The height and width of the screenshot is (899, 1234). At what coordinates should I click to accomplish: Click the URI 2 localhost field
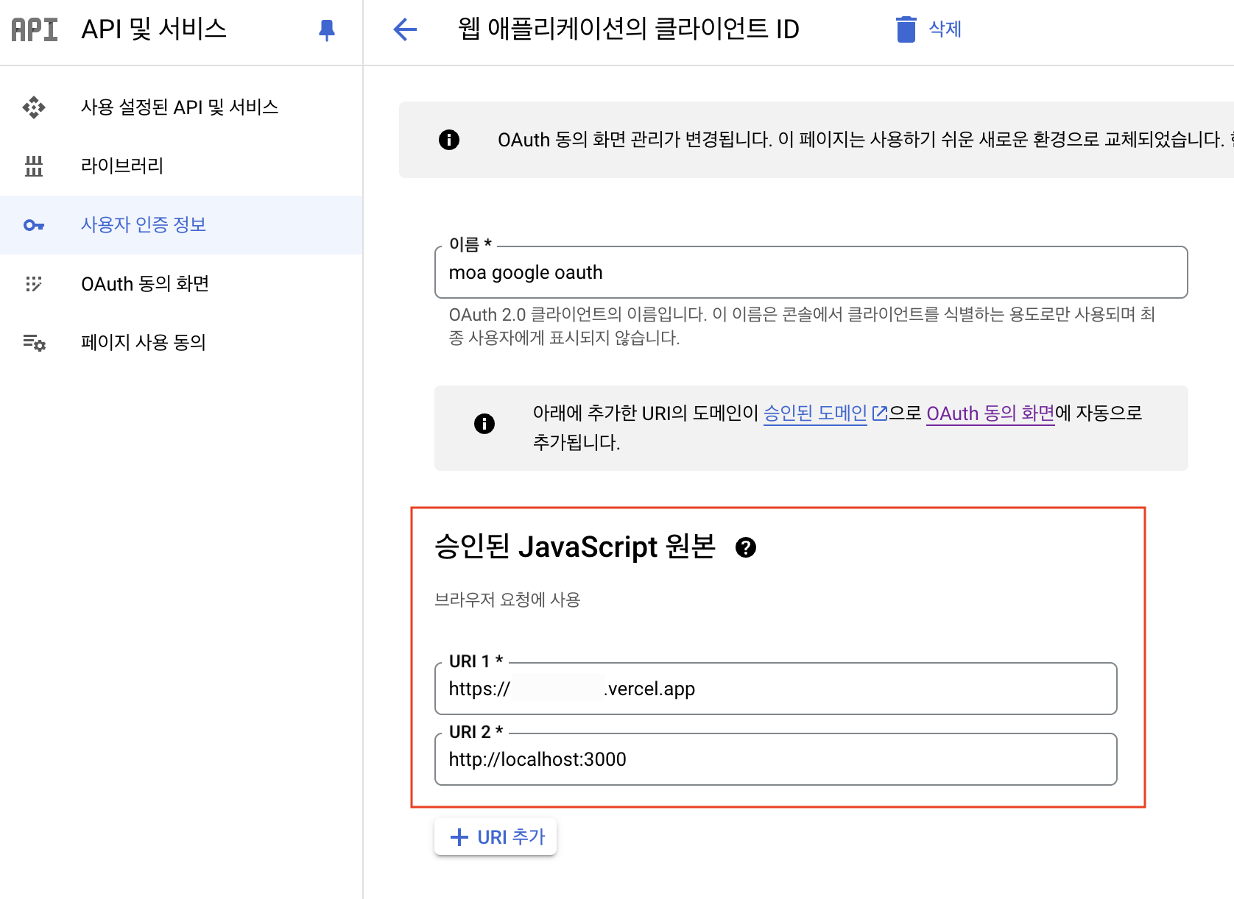pos(776,759)
